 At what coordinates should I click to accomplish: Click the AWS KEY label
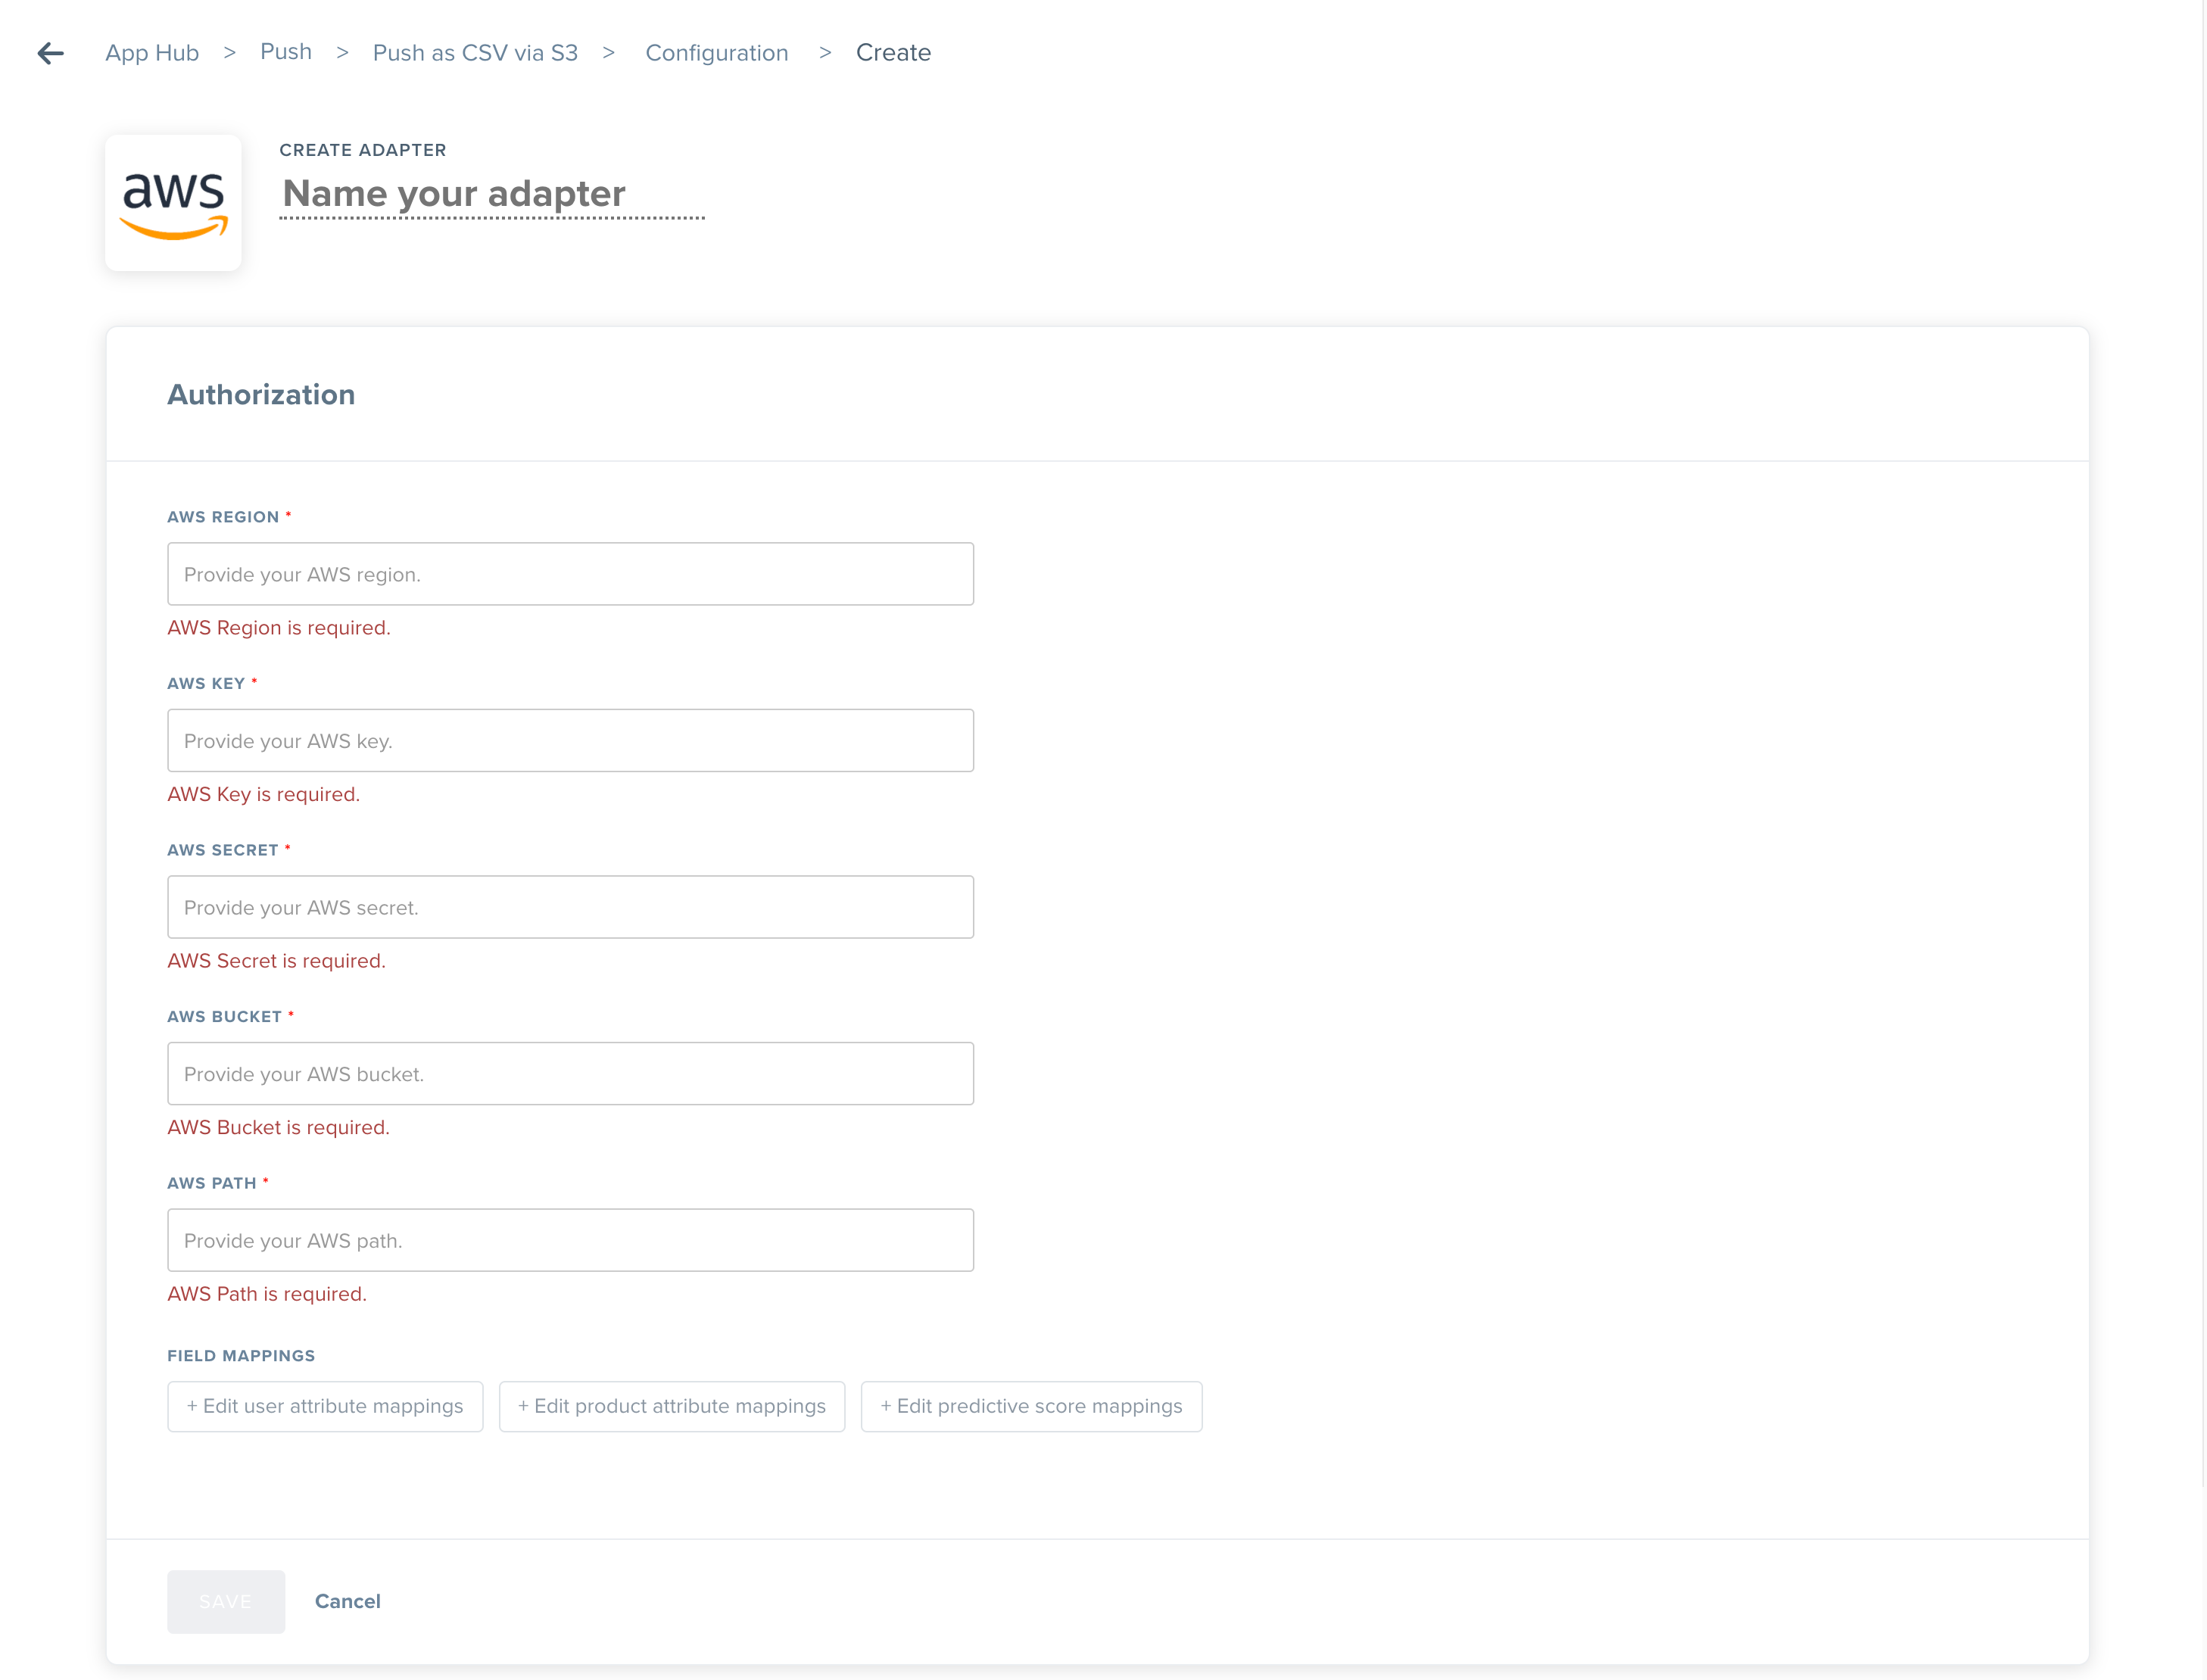206,684
